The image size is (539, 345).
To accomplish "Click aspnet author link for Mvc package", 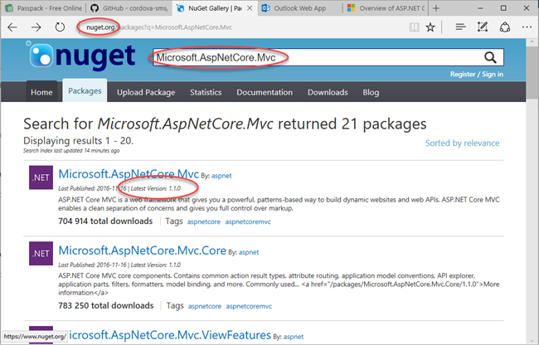I will [221, 176].
